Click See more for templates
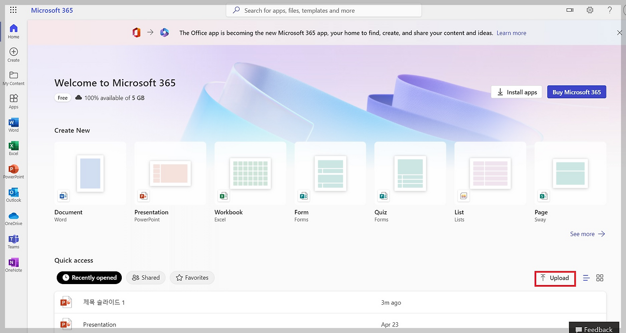The height and width of the screenshot is (333, 626). (587, 234)
